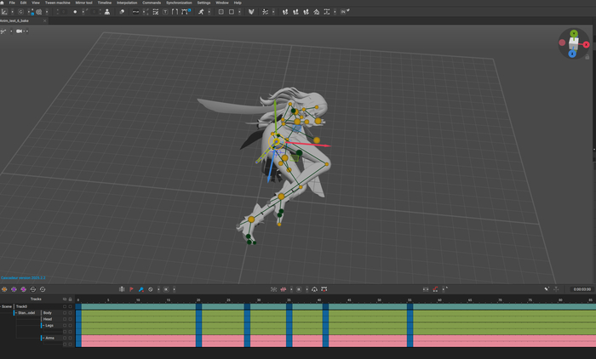Toggle the visibility checkbox for the Body track
Image resolution: width=596 pixels, height=359 pixels.
pos(65,312)
